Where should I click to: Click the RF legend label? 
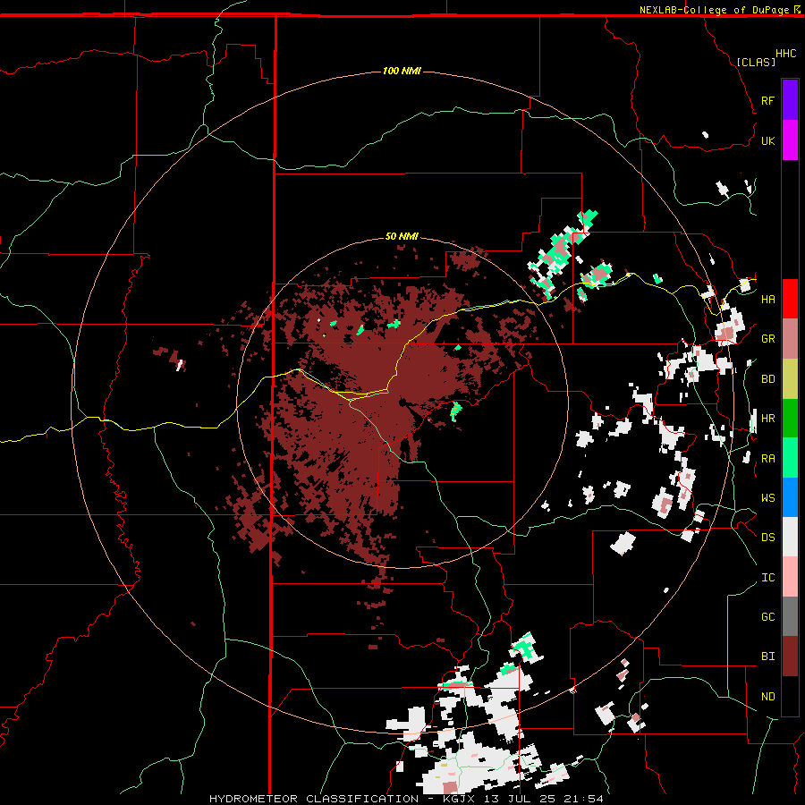[767, 101]
